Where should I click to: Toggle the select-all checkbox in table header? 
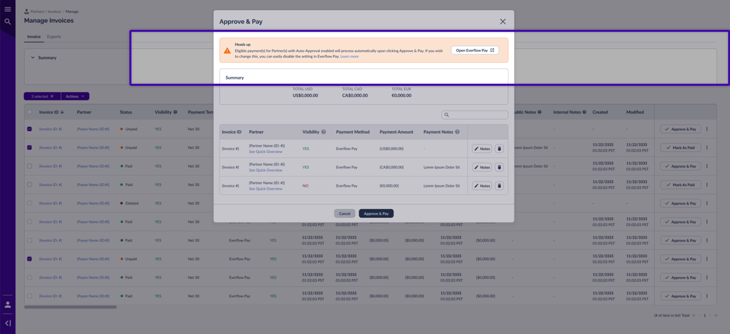coord(29,112)
